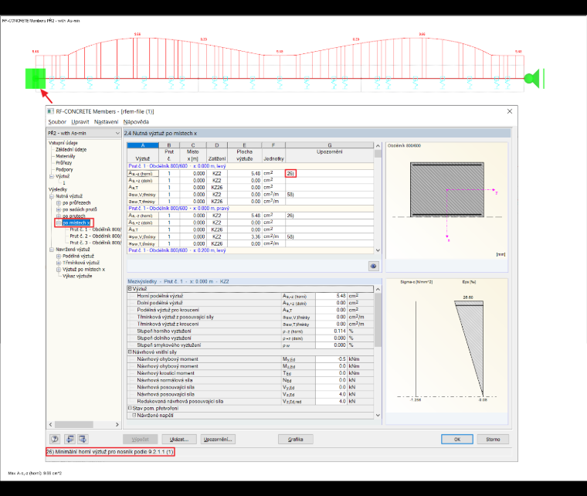
Task: Click warning note 26) in first table row
Action: [290, 173]
